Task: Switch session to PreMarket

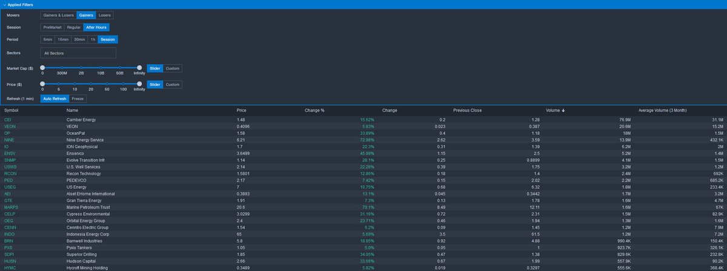Action: point(53,27)
